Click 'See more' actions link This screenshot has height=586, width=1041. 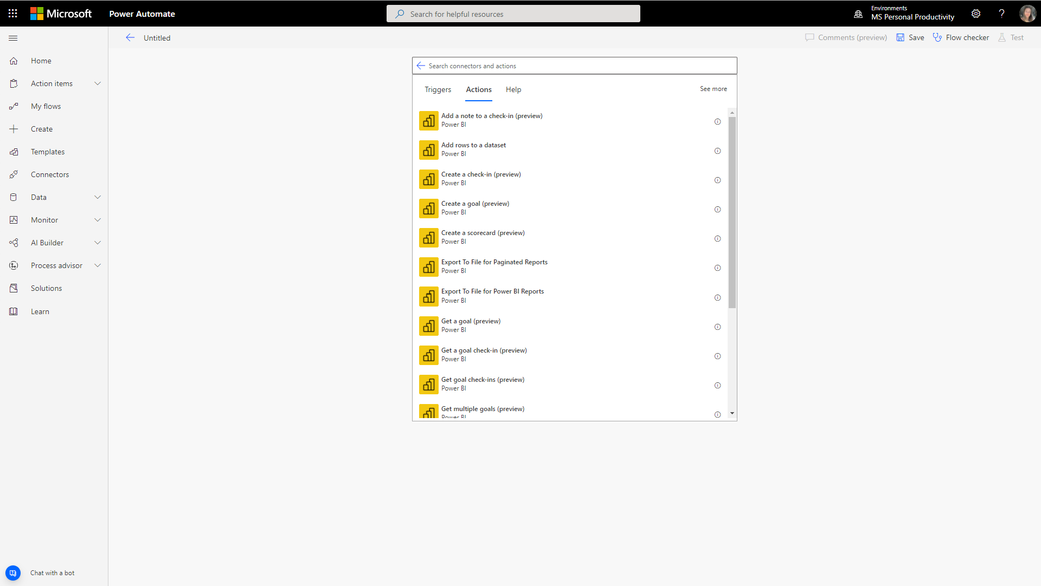click(714, 88)
